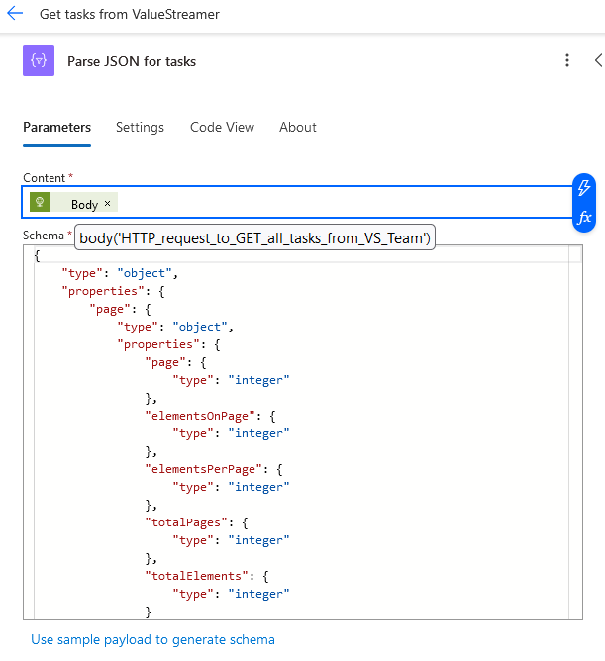Open the three-dot more options menu
Image resolution: width=605 pixels, height=661 pixels.
[567, 61]
